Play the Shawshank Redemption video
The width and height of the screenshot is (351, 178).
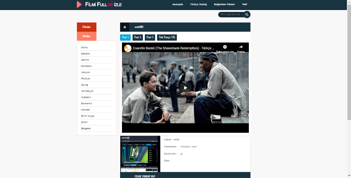(x=185, y=88)
